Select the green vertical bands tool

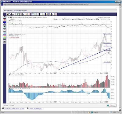click(35, 14)
